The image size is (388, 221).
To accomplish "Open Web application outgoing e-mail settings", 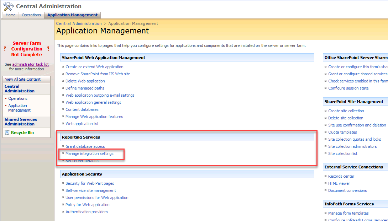I will pos(100,95).
